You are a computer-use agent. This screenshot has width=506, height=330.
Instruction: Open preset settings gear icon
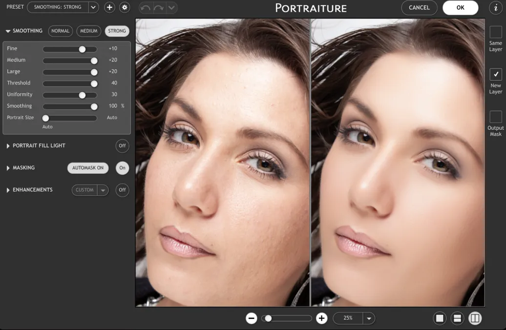[125, 7]
